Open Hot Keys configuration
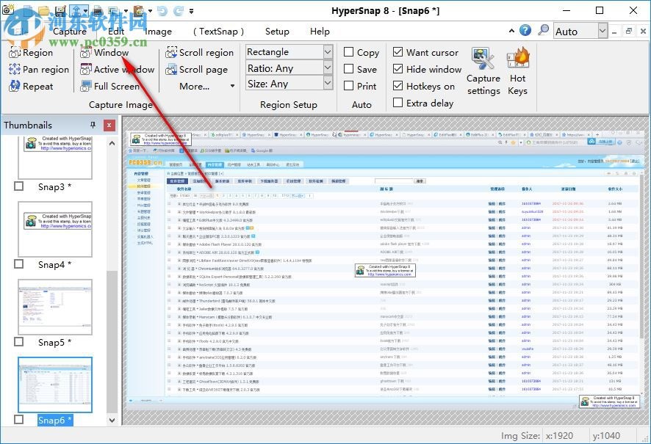The width and height of the screenshot is (651, 444). [x=517, y=70]
